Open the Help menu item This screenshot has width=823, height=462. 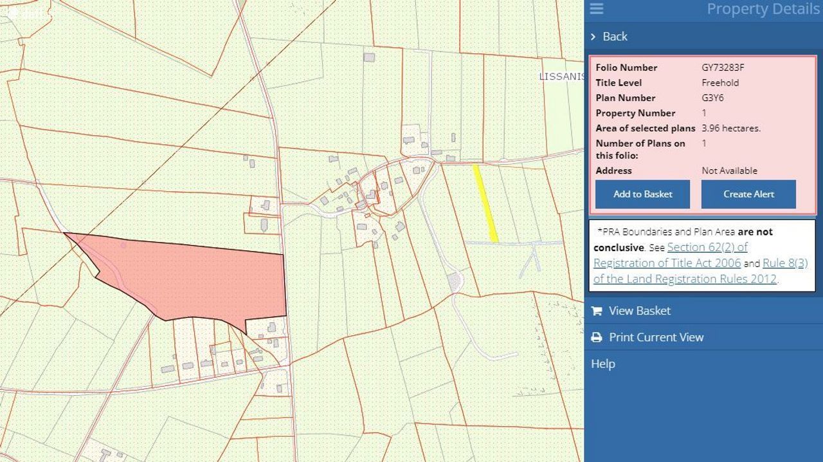[603, 364]
